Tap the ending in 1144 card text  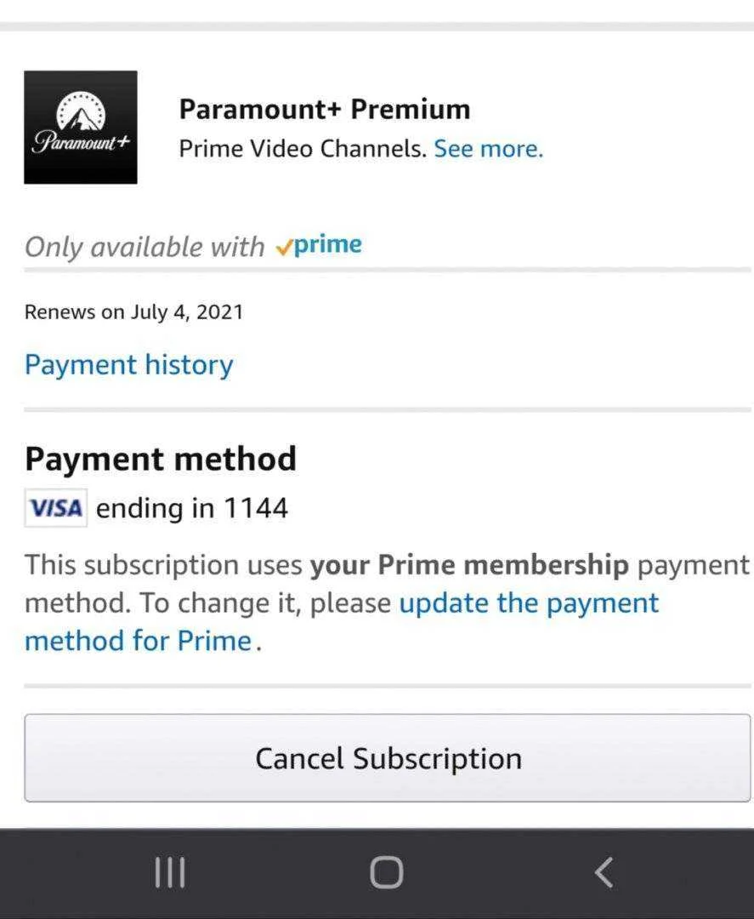click(192, 507)
